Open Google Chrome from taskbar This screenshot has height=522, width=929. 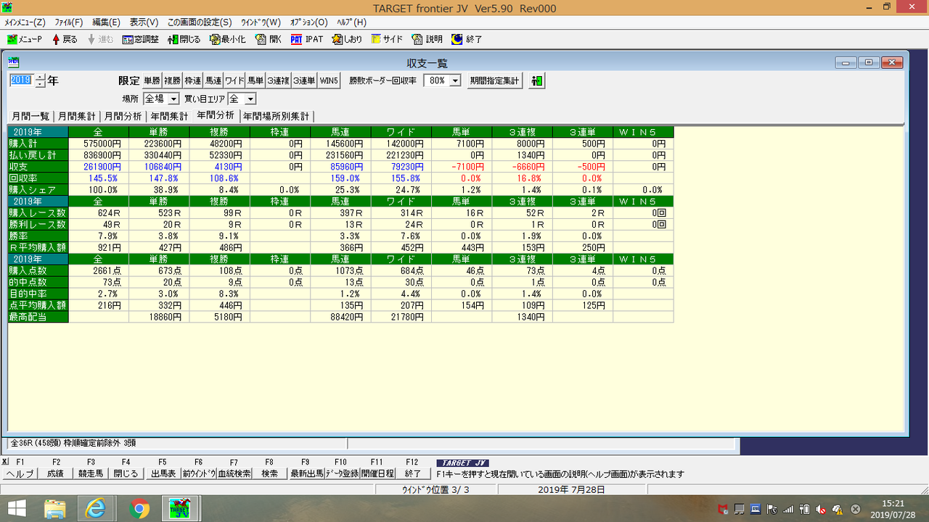pos(139,509)
